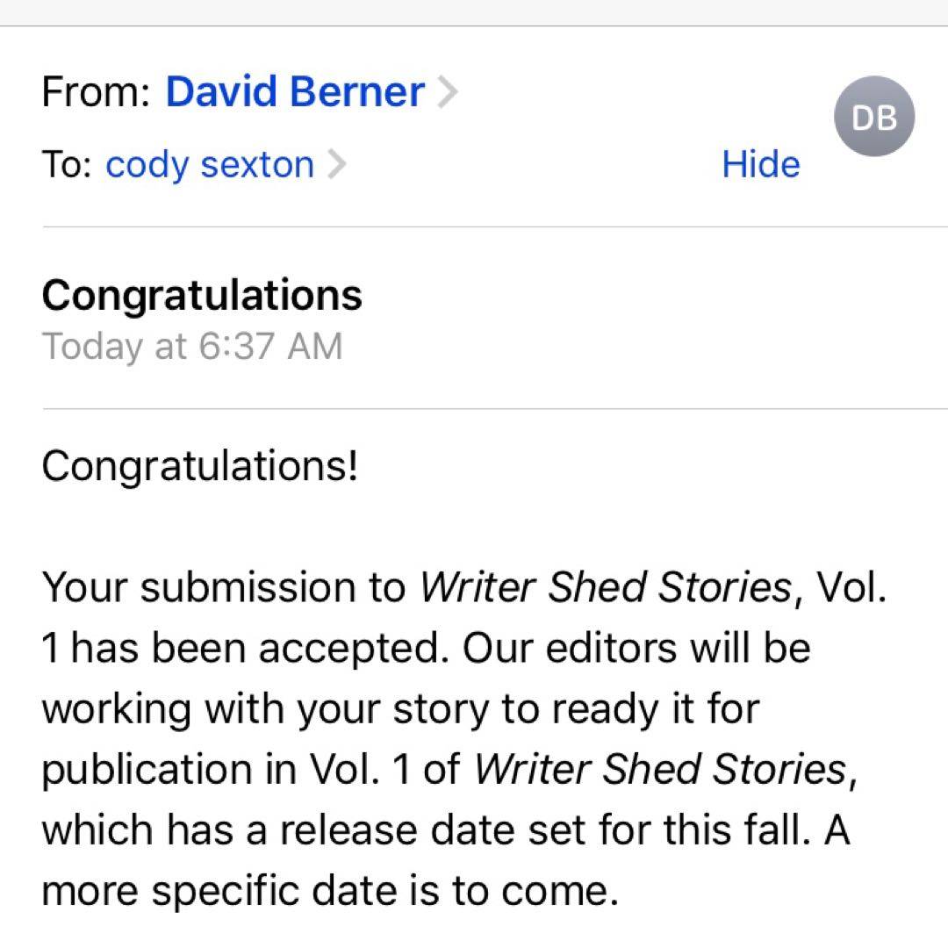Hide the email header details
Viewport: 948px width, 948px height.
(760, 165)
